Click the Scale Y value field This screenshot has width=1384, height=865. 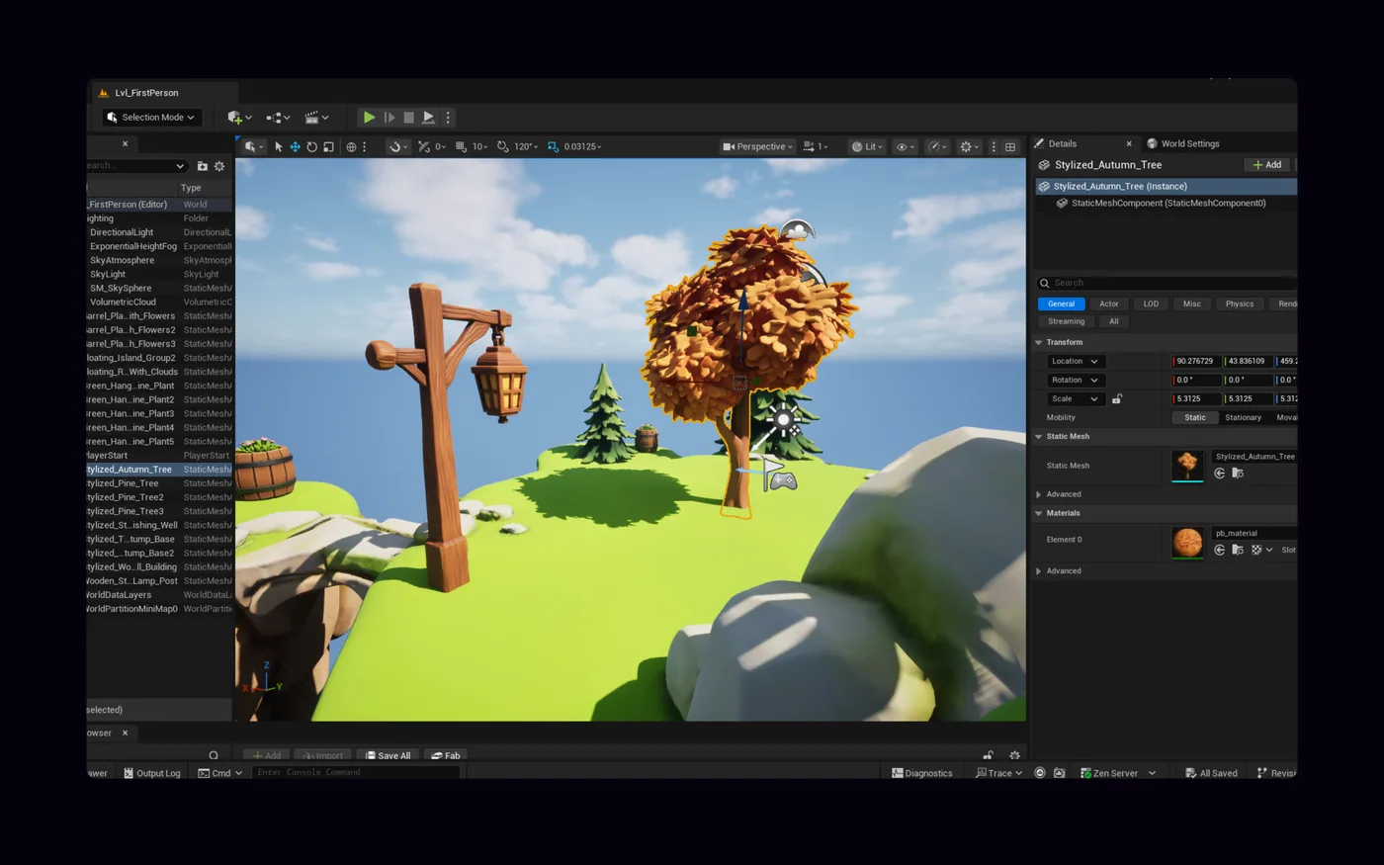1249,398
